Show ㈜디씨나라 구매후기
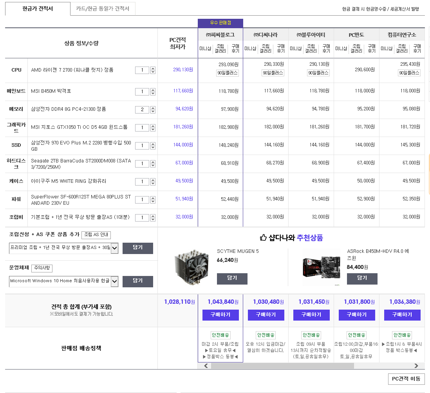The image size is (430, 393). point(280,49)
